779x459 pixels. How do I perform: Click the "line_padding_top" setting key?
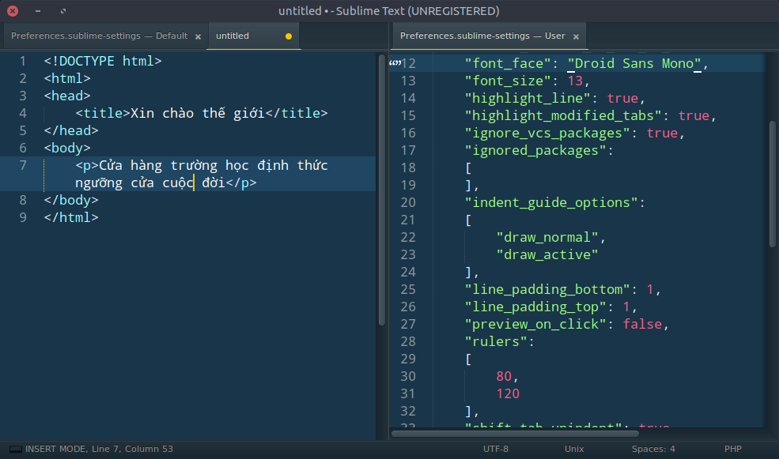coord(539,307)
